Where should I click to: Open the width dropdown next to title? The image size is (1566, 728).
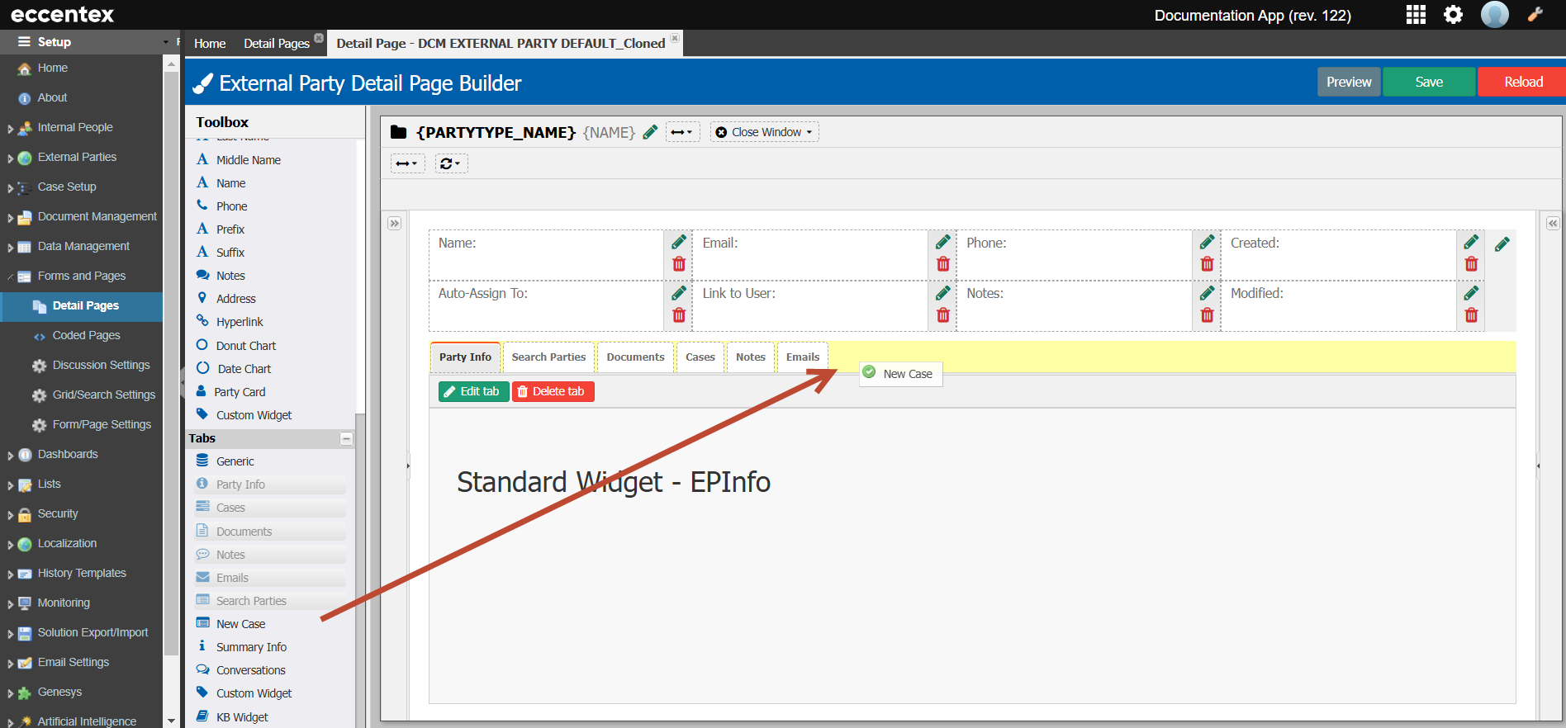pyautogui.click(x=682, y=132)
